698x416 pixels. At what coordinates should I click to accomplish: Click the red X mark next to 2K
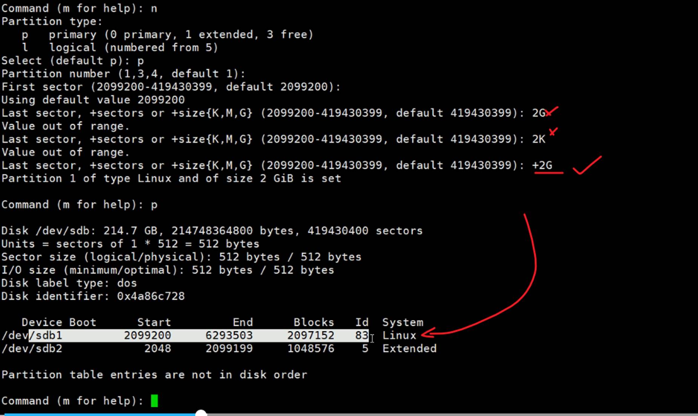pos(553,132)
